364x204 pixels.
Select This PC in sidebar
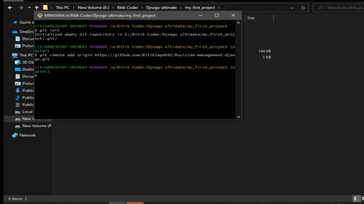click(26, 55)
